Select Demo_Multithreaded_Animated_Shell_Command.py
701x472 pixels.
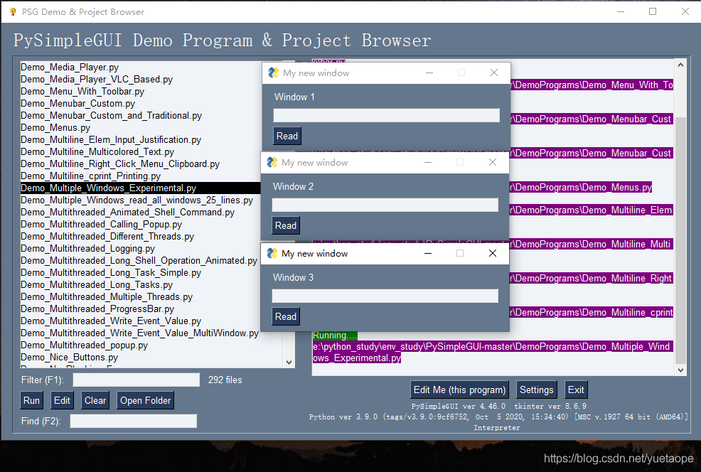tap(127, 212)
